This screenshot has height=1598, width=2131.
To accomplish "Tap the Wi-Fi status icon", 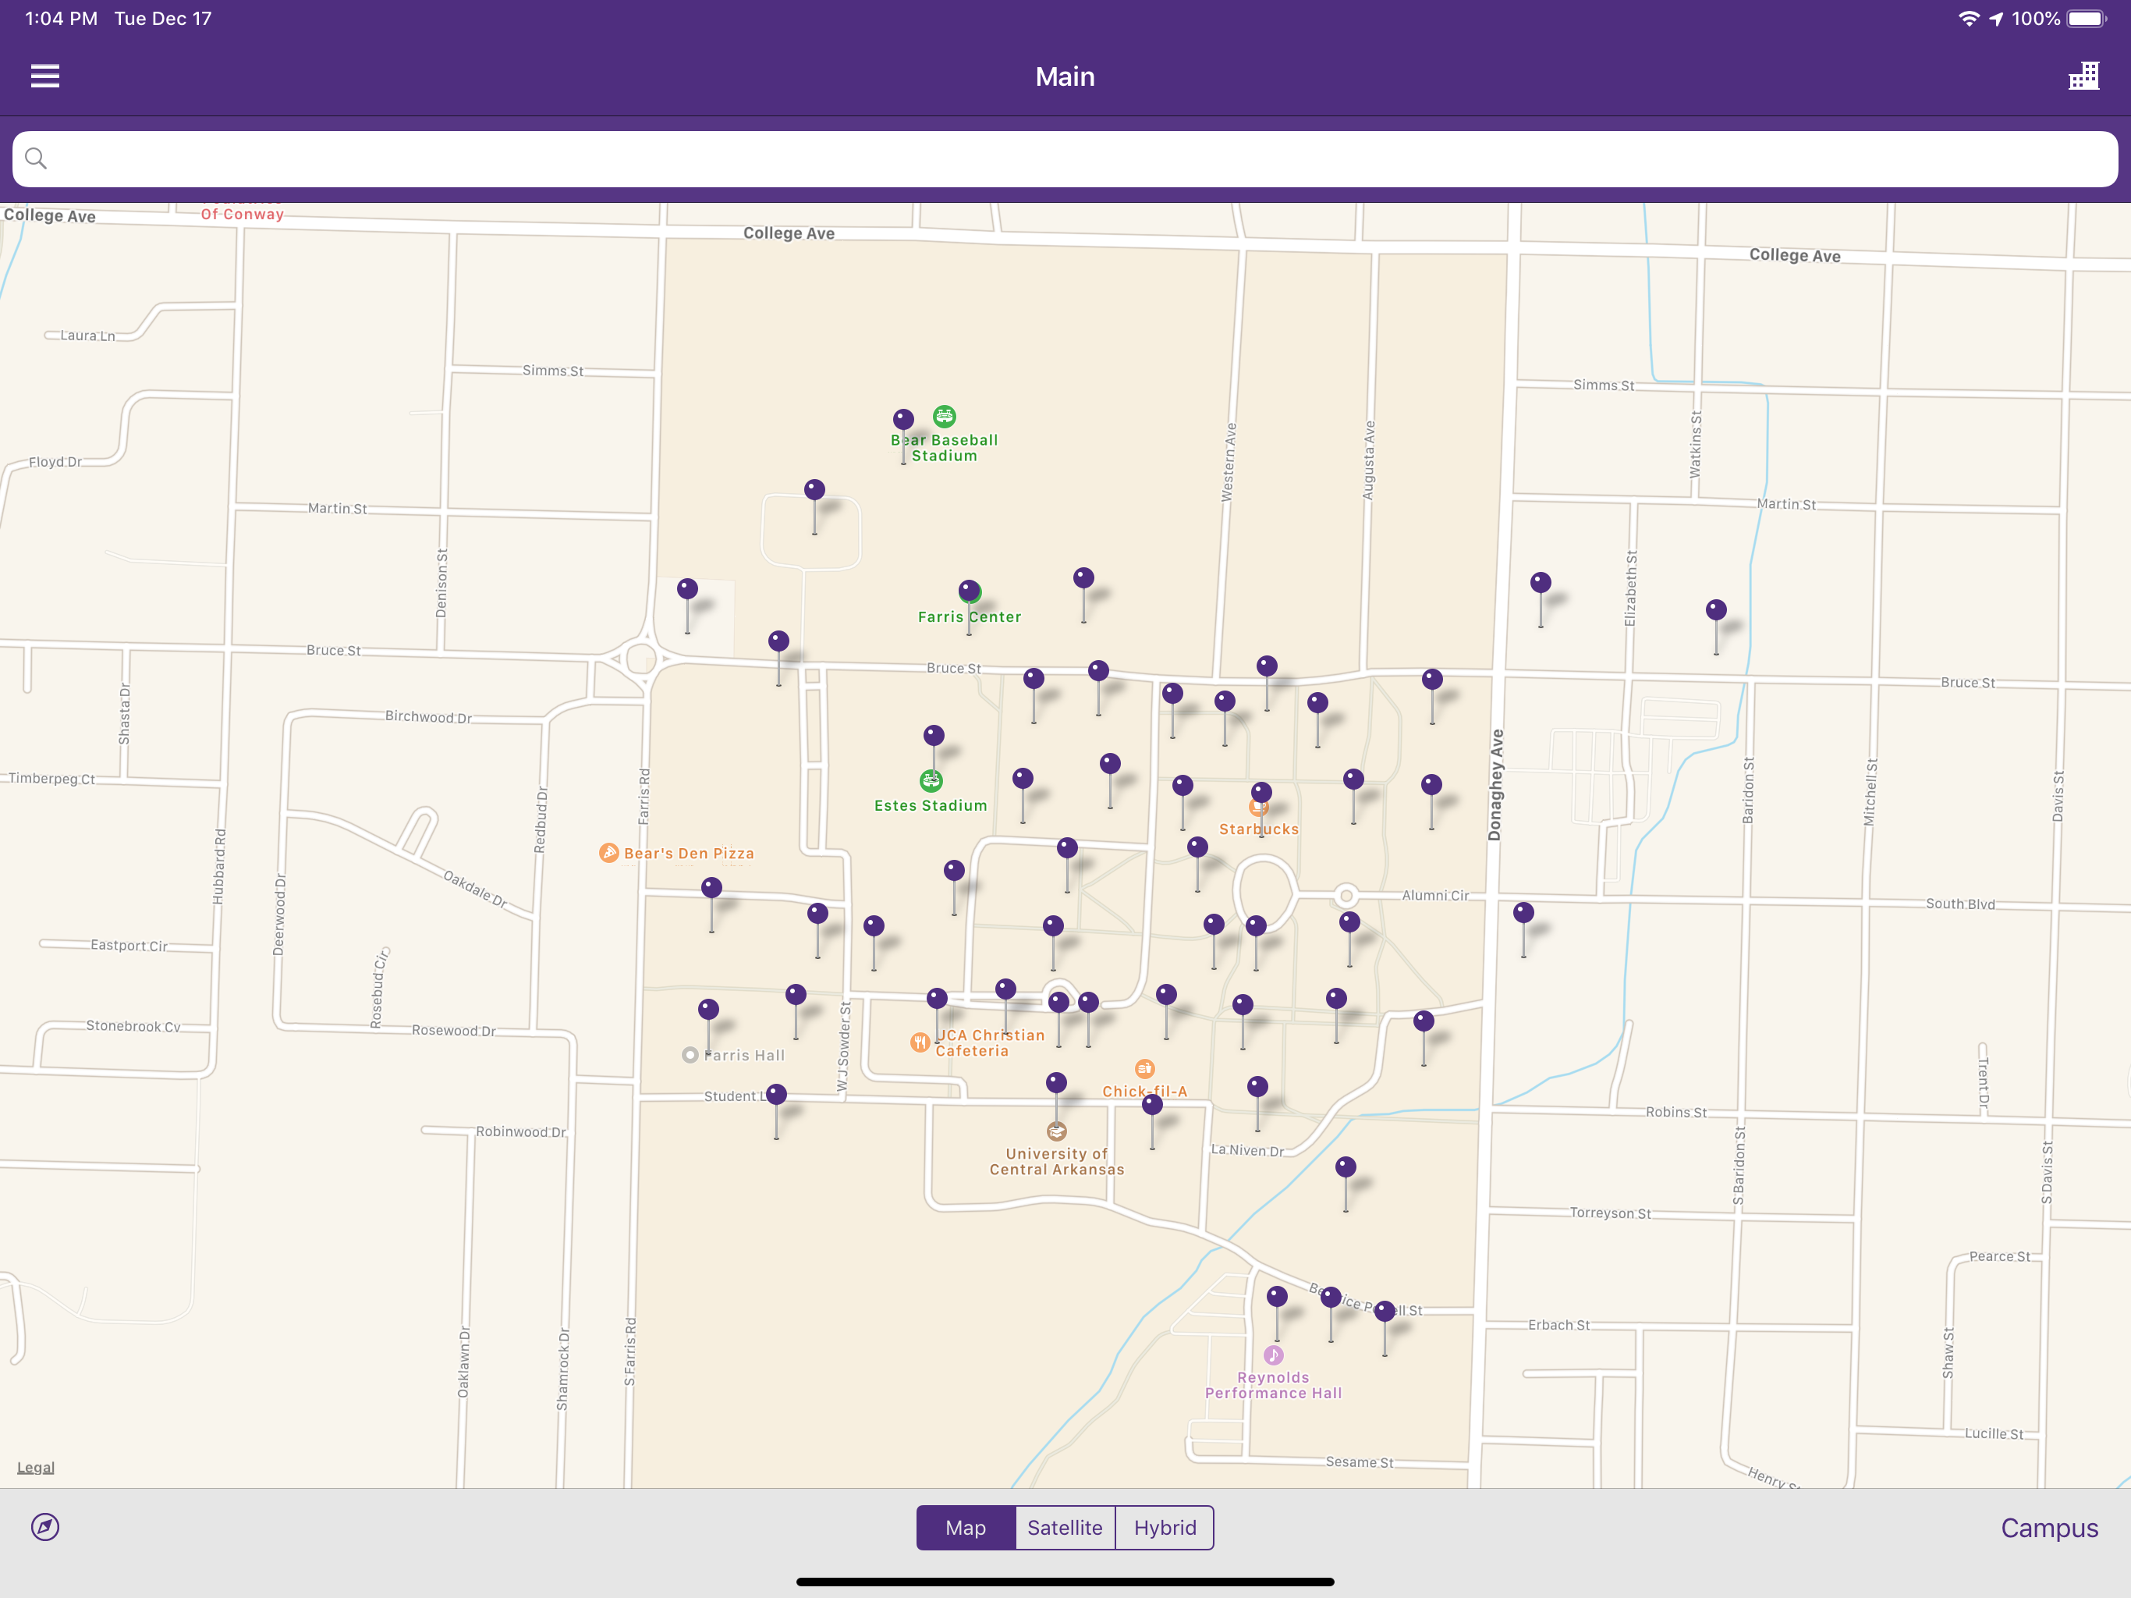I will (x=1970, y=18).
